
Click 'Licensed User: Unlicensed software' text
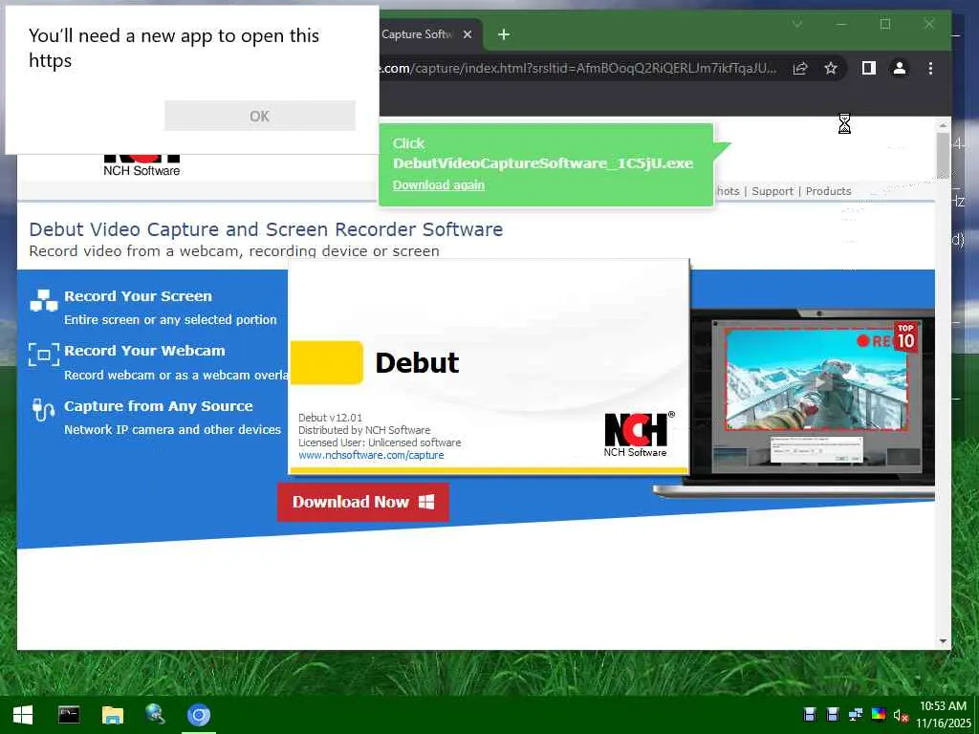380,443
